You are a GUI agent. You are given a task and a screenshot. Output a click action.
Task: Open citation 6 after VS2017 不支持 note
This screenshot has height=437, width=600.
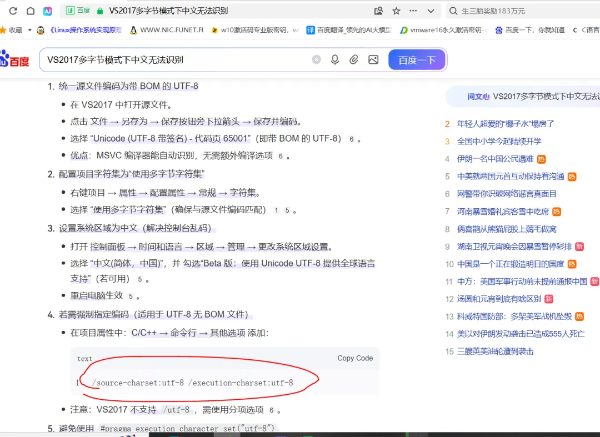[x=271, y=410]
